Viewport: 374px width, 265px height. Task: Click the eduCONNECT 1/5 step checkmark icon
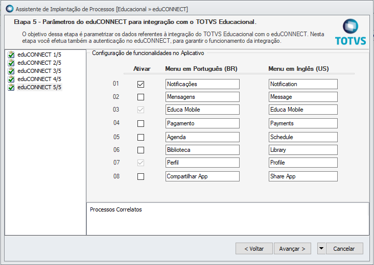pos(11,55)
